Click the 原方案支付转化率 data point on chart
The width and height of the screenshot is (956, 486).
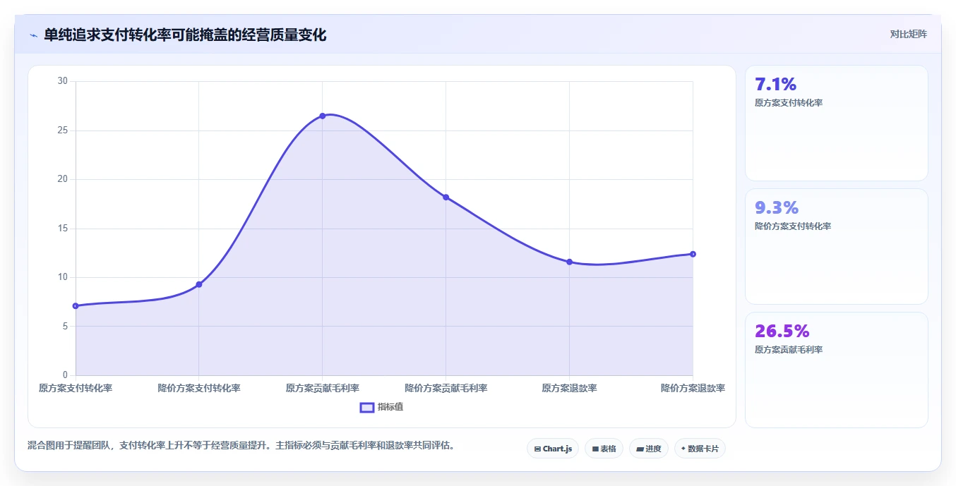point(76,305)
